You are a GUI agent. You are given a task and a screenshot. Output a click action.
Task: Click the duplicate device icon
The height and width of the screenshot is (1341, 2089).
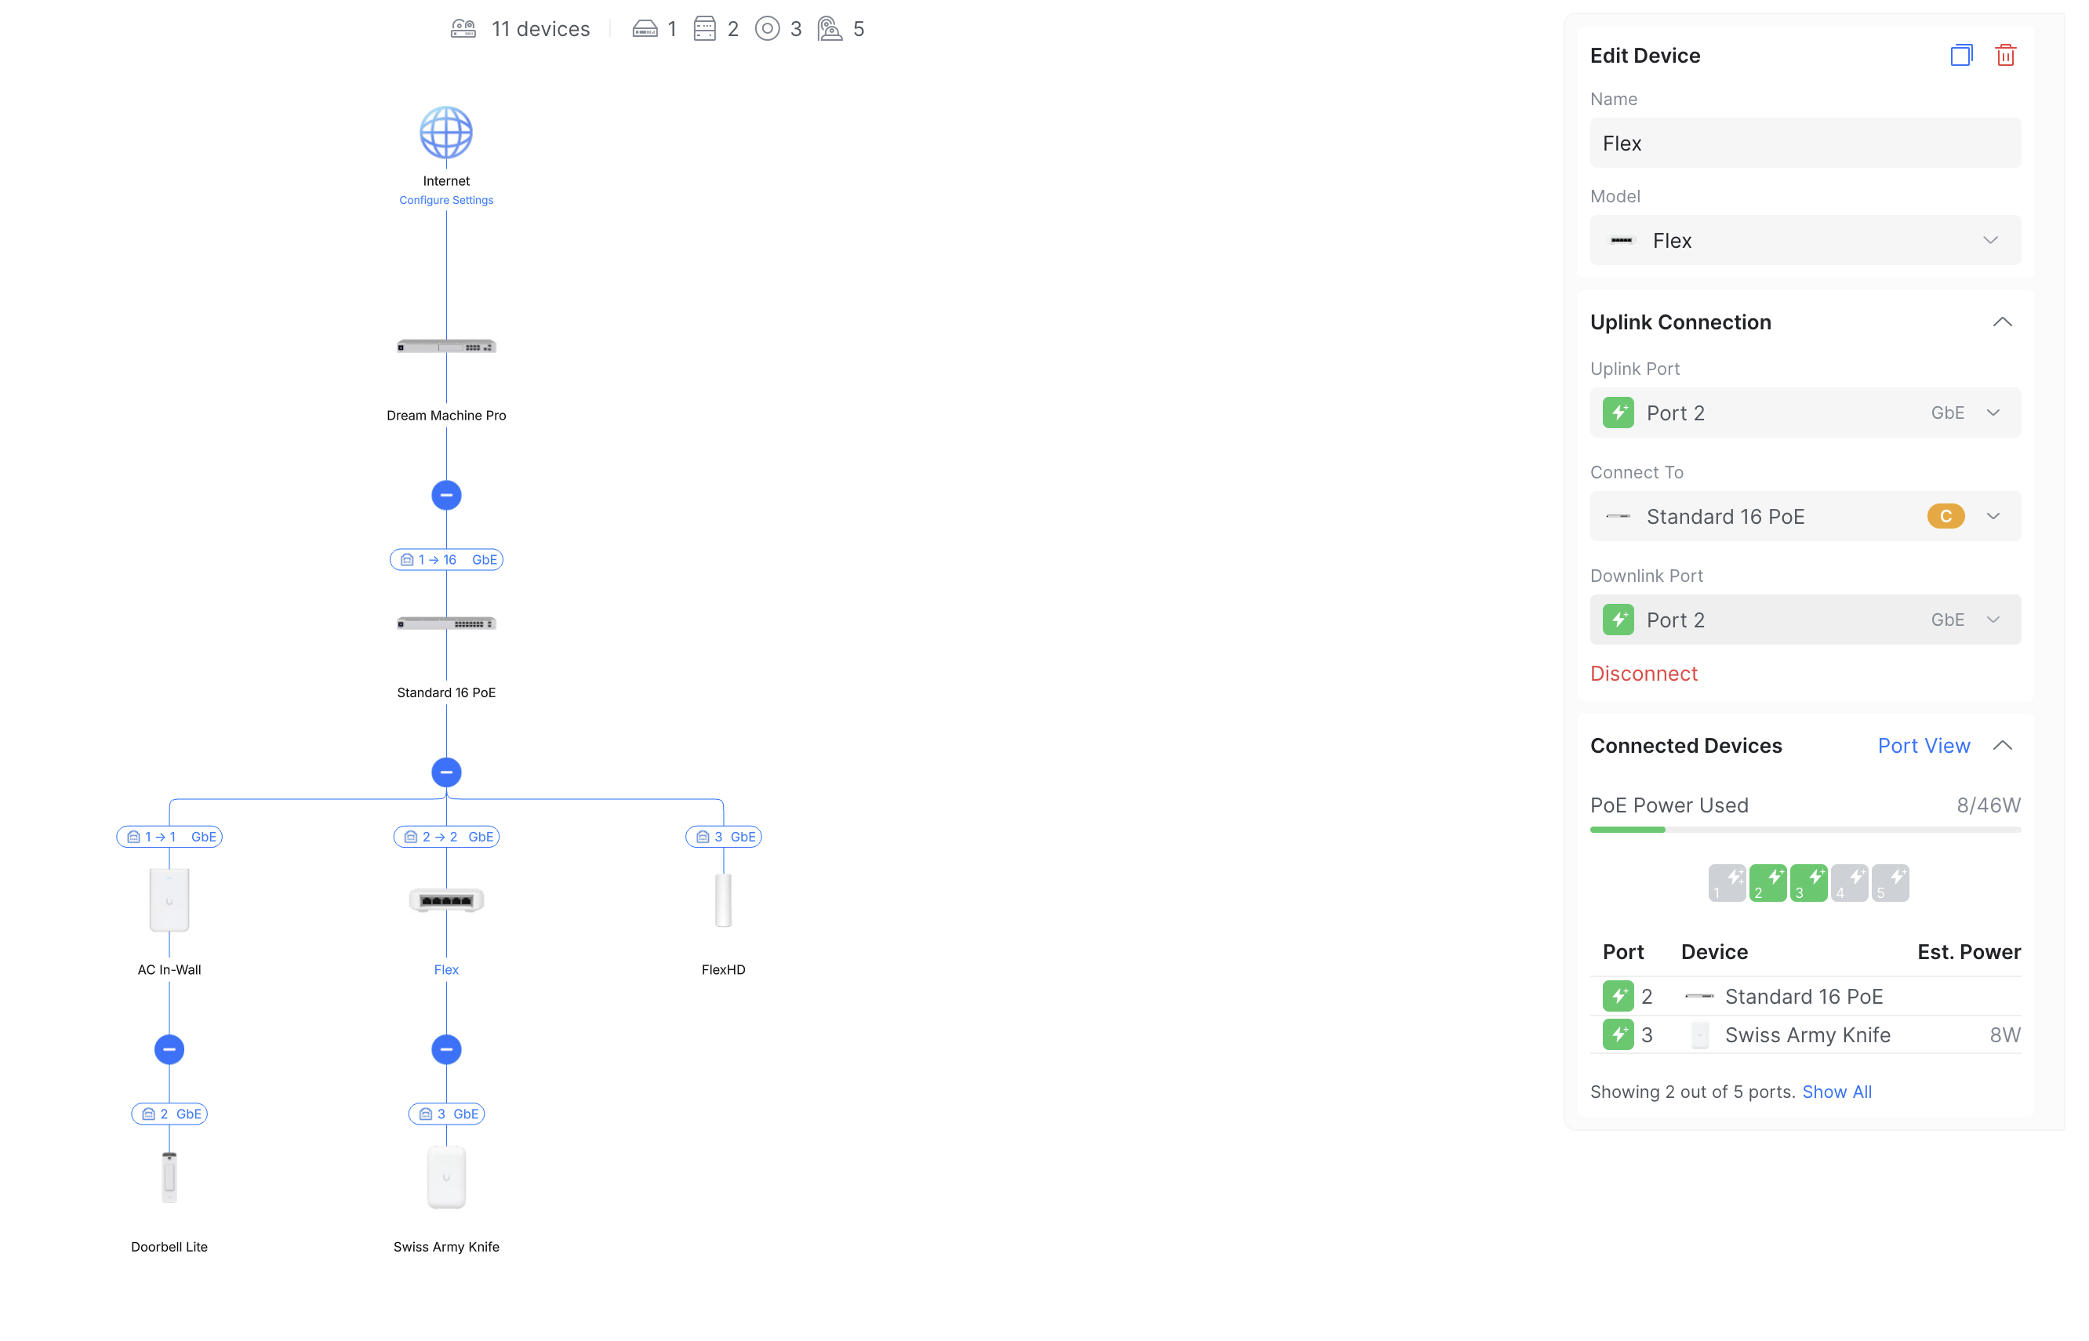pyautogui.click(x=1960, y=56)
